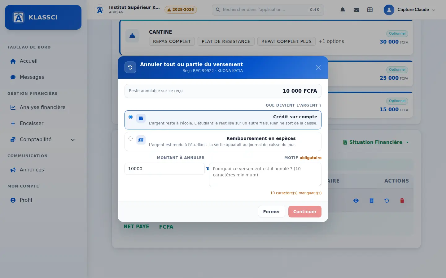Click the Capture Claude user avatar
446x278 pixels.
point(389,10)
